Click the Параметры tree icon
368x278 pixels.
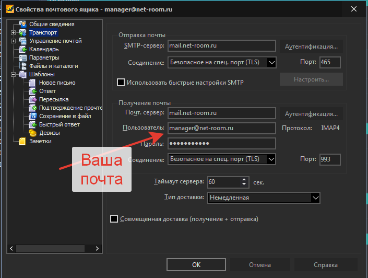pyautogui.click(x=23, y=57)
